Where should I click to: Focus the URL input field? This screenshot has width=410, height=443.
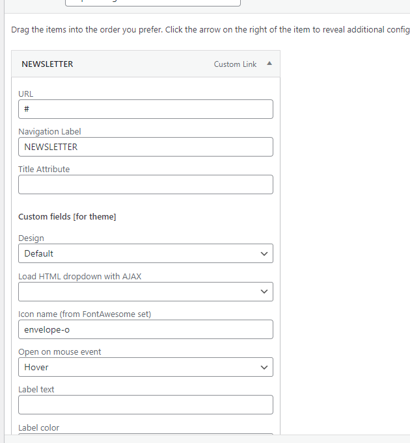(145, 109)
